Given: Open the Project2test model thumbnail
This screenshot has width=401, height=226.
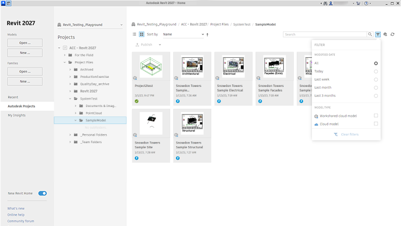Looking at the screenshot, I should click(151, 66).
